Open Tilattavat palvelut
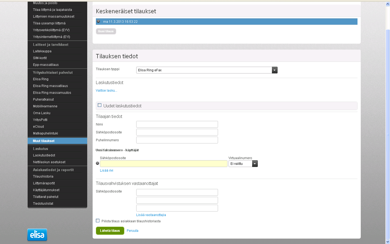 pyautogui.click(x=46, y=197)
